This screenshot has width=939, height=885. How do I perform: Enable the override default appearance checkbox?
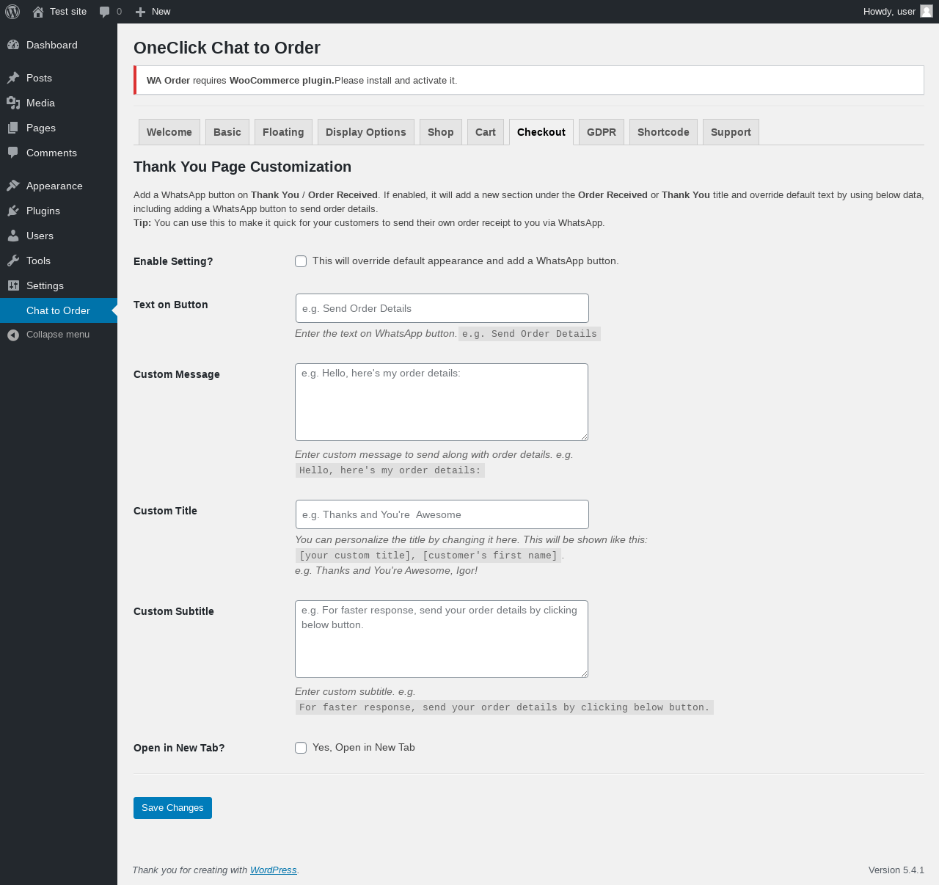[301, 261]
